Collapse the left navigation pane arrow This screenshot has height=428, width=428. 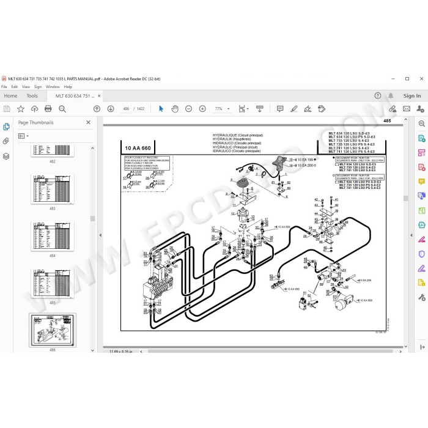click(100, 235)
